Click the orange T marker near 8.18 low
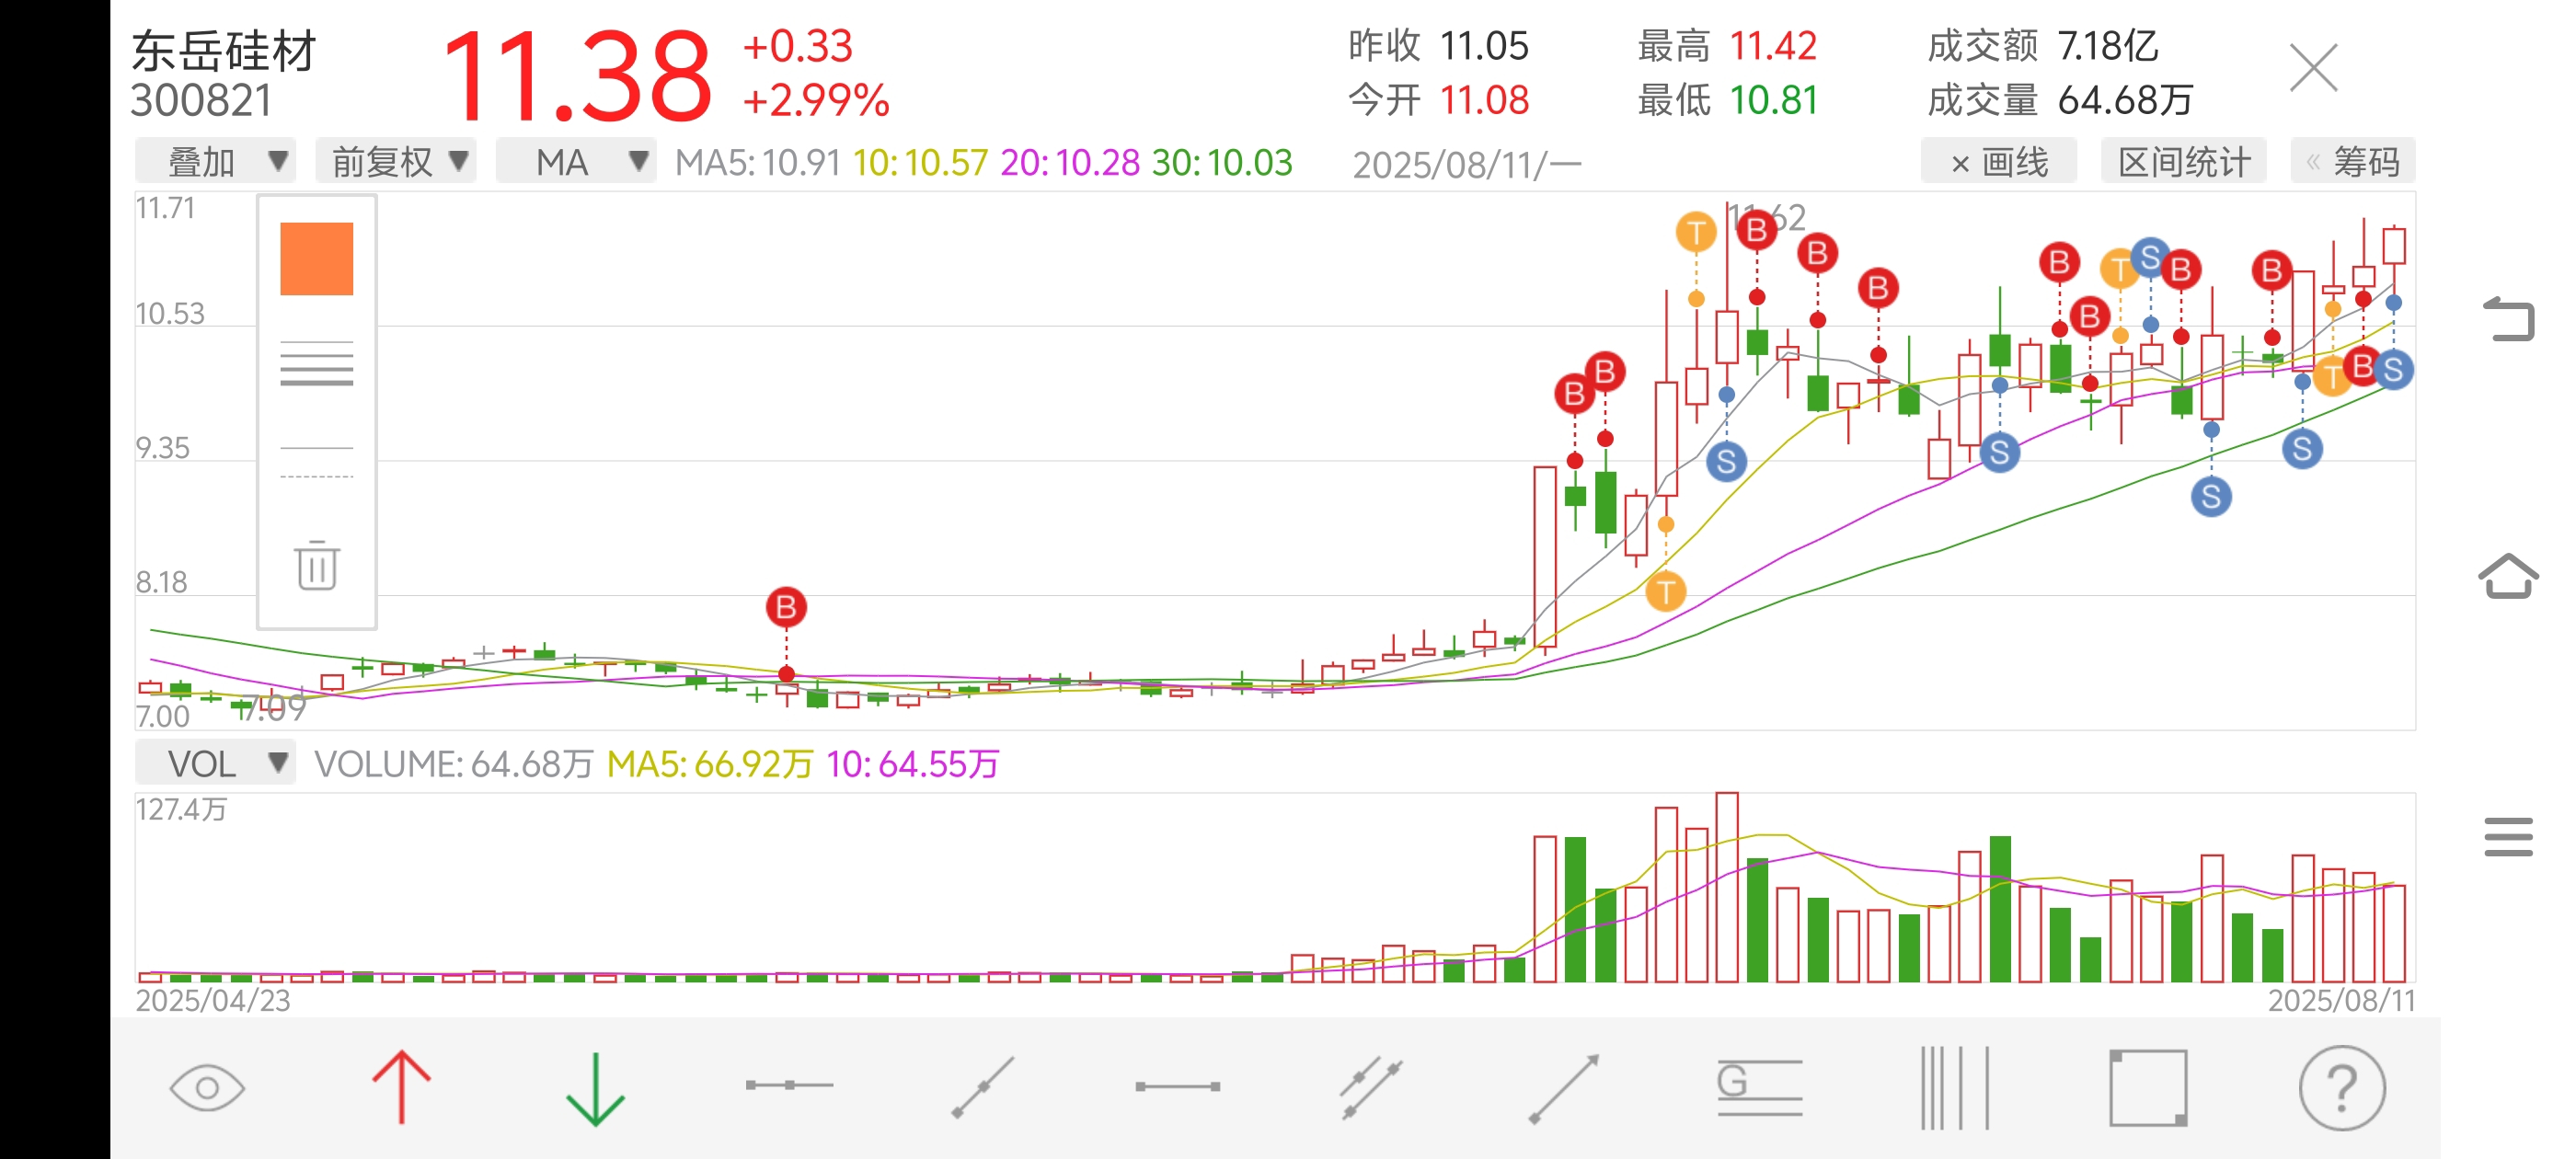Viewport: 2576px width, 1159px height. click(1666, 591)
